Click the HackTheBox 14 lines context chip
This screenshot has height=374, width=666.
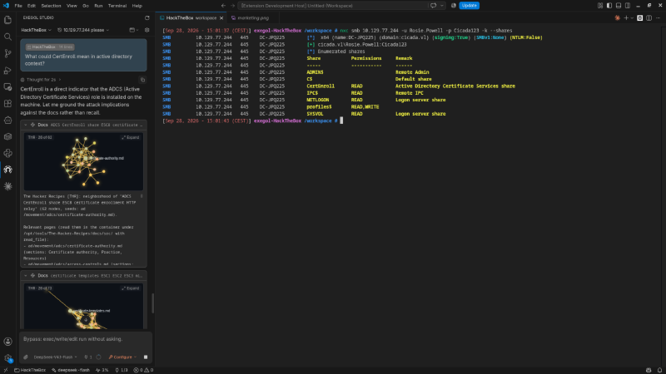tap(50, 47)
